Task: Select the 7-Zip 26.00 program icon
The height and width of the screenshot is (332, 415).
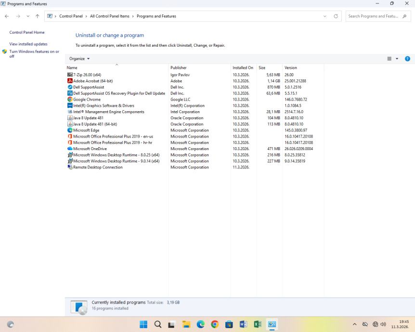Action: coord(70,75)
